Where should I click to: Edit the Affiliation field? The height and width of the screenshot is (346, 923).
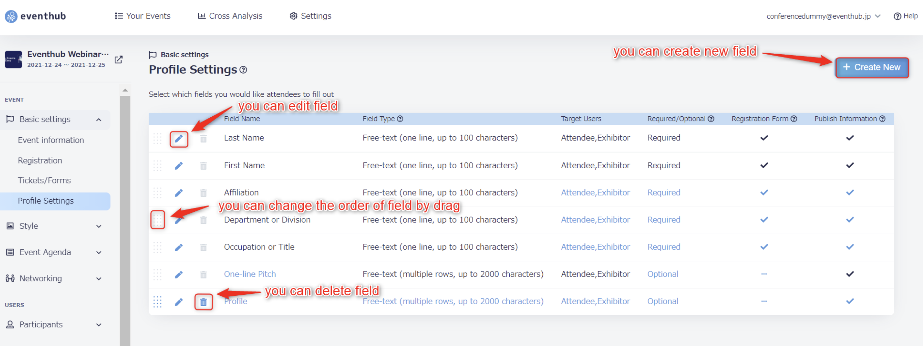point(179,193)
